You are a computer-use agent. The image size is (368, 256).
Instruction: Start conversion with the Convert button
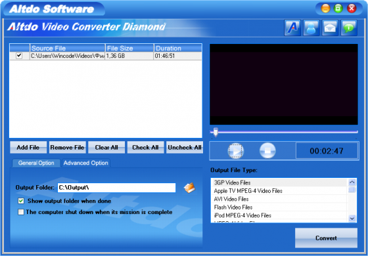(x=326, y=238)
